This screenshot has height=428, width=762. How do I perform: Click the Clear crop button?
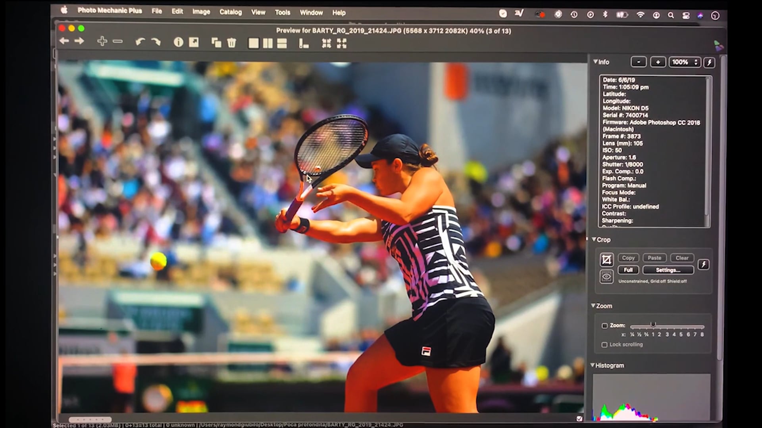coord(682,258)
